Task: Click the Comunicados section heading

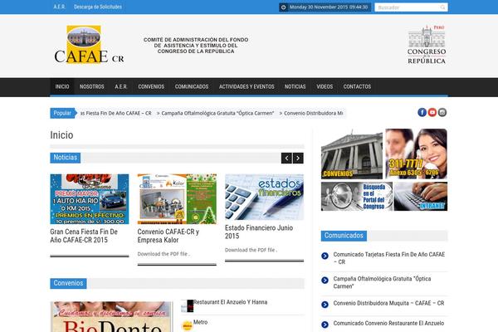Action: pyautogui.click(x=344, y=236)
